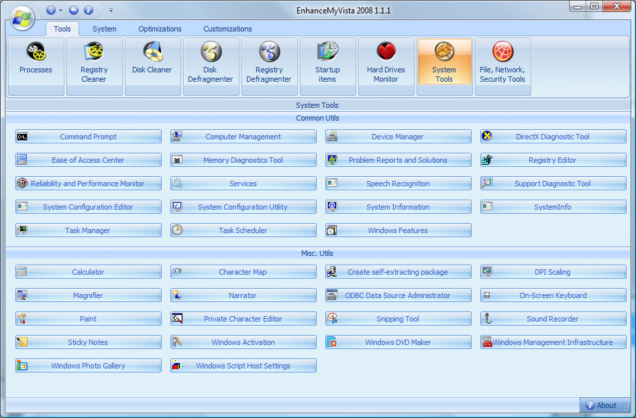636x418 pixels.
Task: Switch to the Tools tab
Action: click(62, 29)
